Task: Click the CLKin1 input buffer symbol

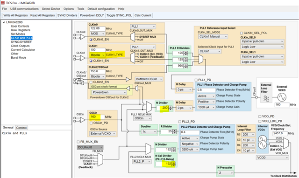Action: click(82, 58)
